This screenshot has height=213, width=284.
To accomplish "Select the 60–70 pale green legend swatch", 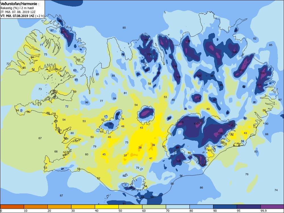I will [x=154, y=207].
